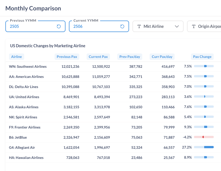
Task: Click Delta's current pax value 10,767,103
Action: pos(101,87)
